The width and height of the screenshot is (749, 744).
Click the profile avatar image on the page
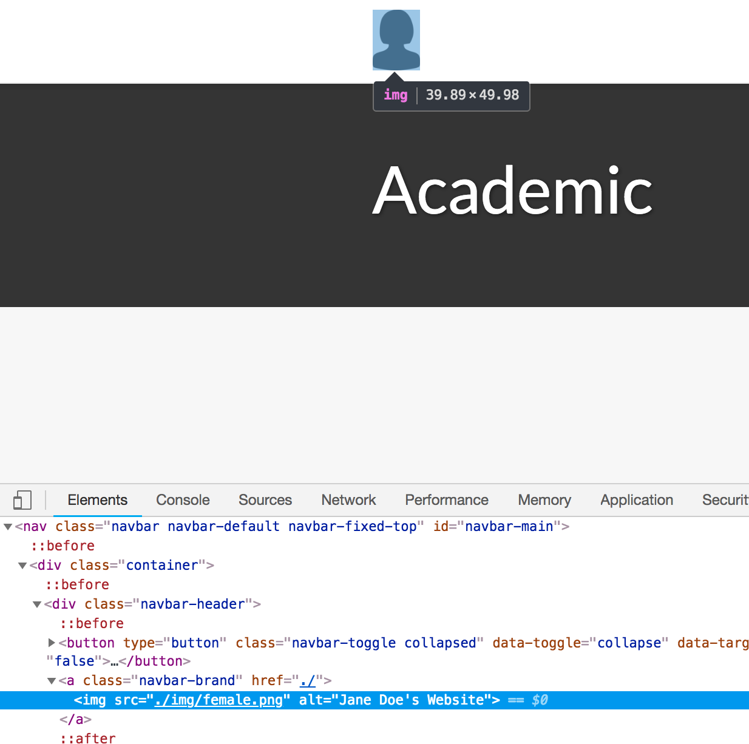(x=396, y=39)
